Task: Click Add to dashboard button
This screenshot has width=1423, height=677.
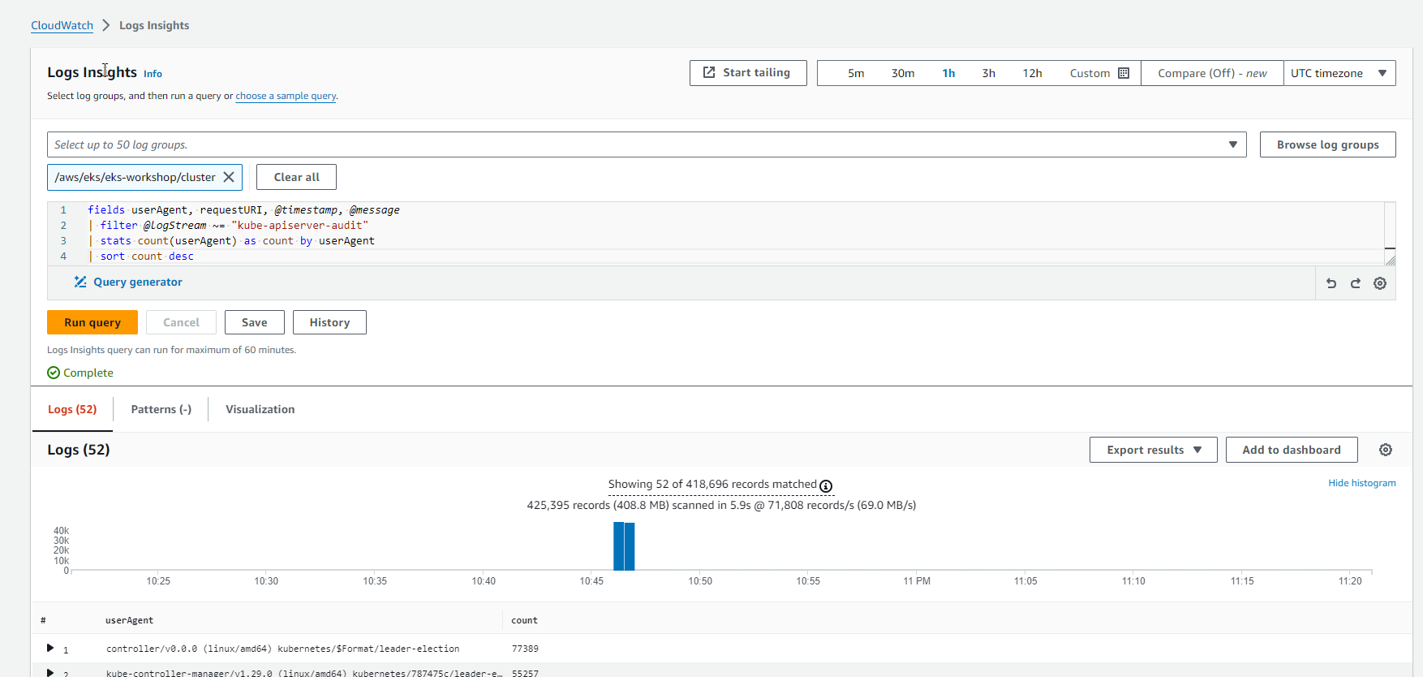Action: (1292, 450)
